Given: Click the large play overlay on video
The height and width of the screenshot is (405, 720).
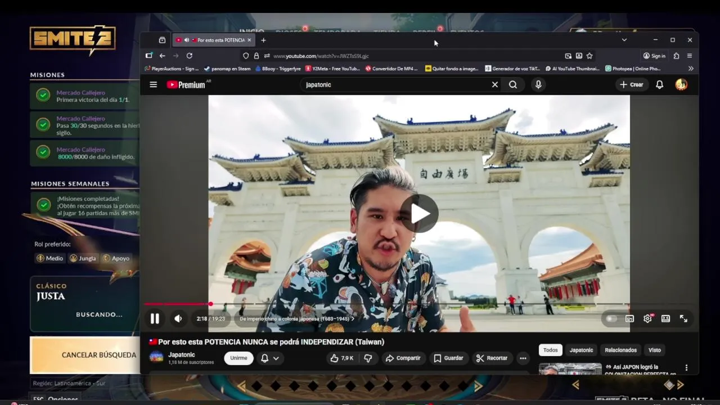Looking at the screenshot, I should click(x=419, y=214).
